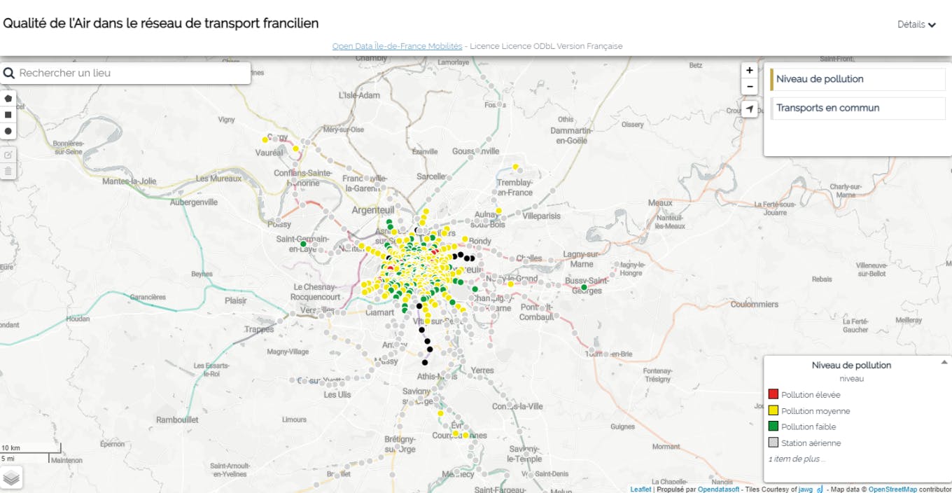Select the polygon drawing tool
The height and width of the screenshot is (493, 952).
(x=8, y=98)
